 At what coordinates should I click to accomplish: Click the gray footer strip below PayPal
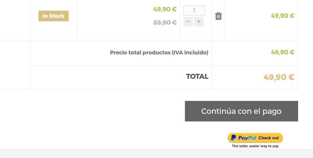coord(156,153)
